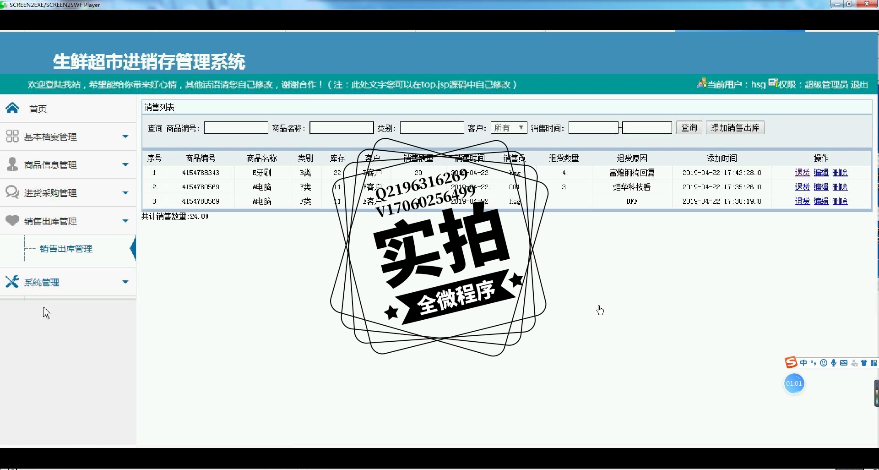
Task: Click 删除 link for row 3
Action: coord(840,201)
